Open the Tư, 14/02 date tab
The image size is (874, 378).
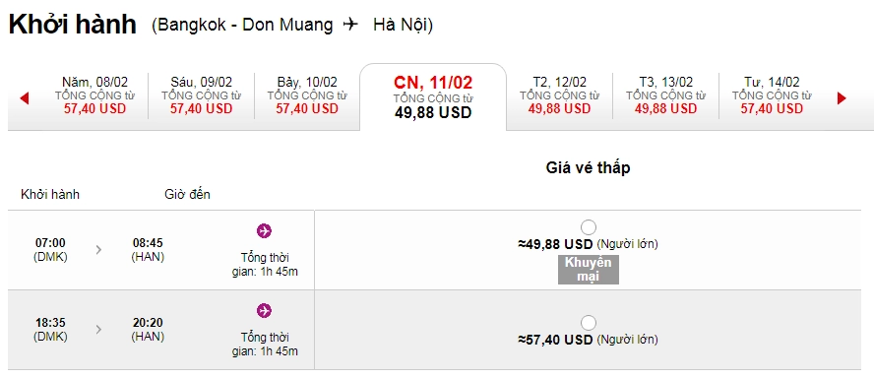click(772, 95)
